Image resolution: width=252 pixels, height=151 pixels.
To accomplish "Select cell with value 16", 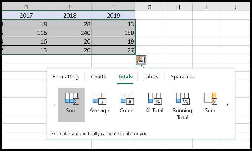I will (x=26, y=41).
